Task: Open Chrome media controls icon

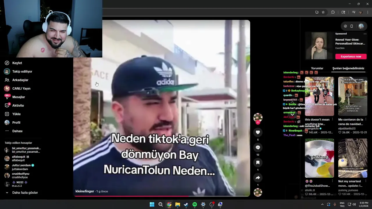Action: [354, 12]
